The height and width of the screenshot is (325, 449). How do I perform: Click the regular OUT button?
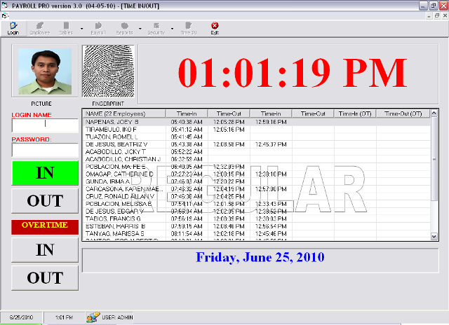point(45,200)
